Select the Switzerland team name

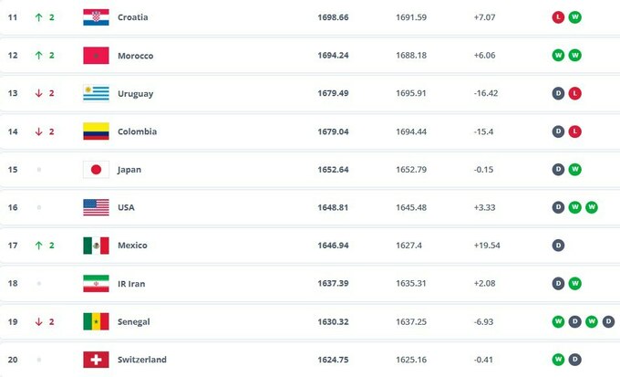coord(141,360)
